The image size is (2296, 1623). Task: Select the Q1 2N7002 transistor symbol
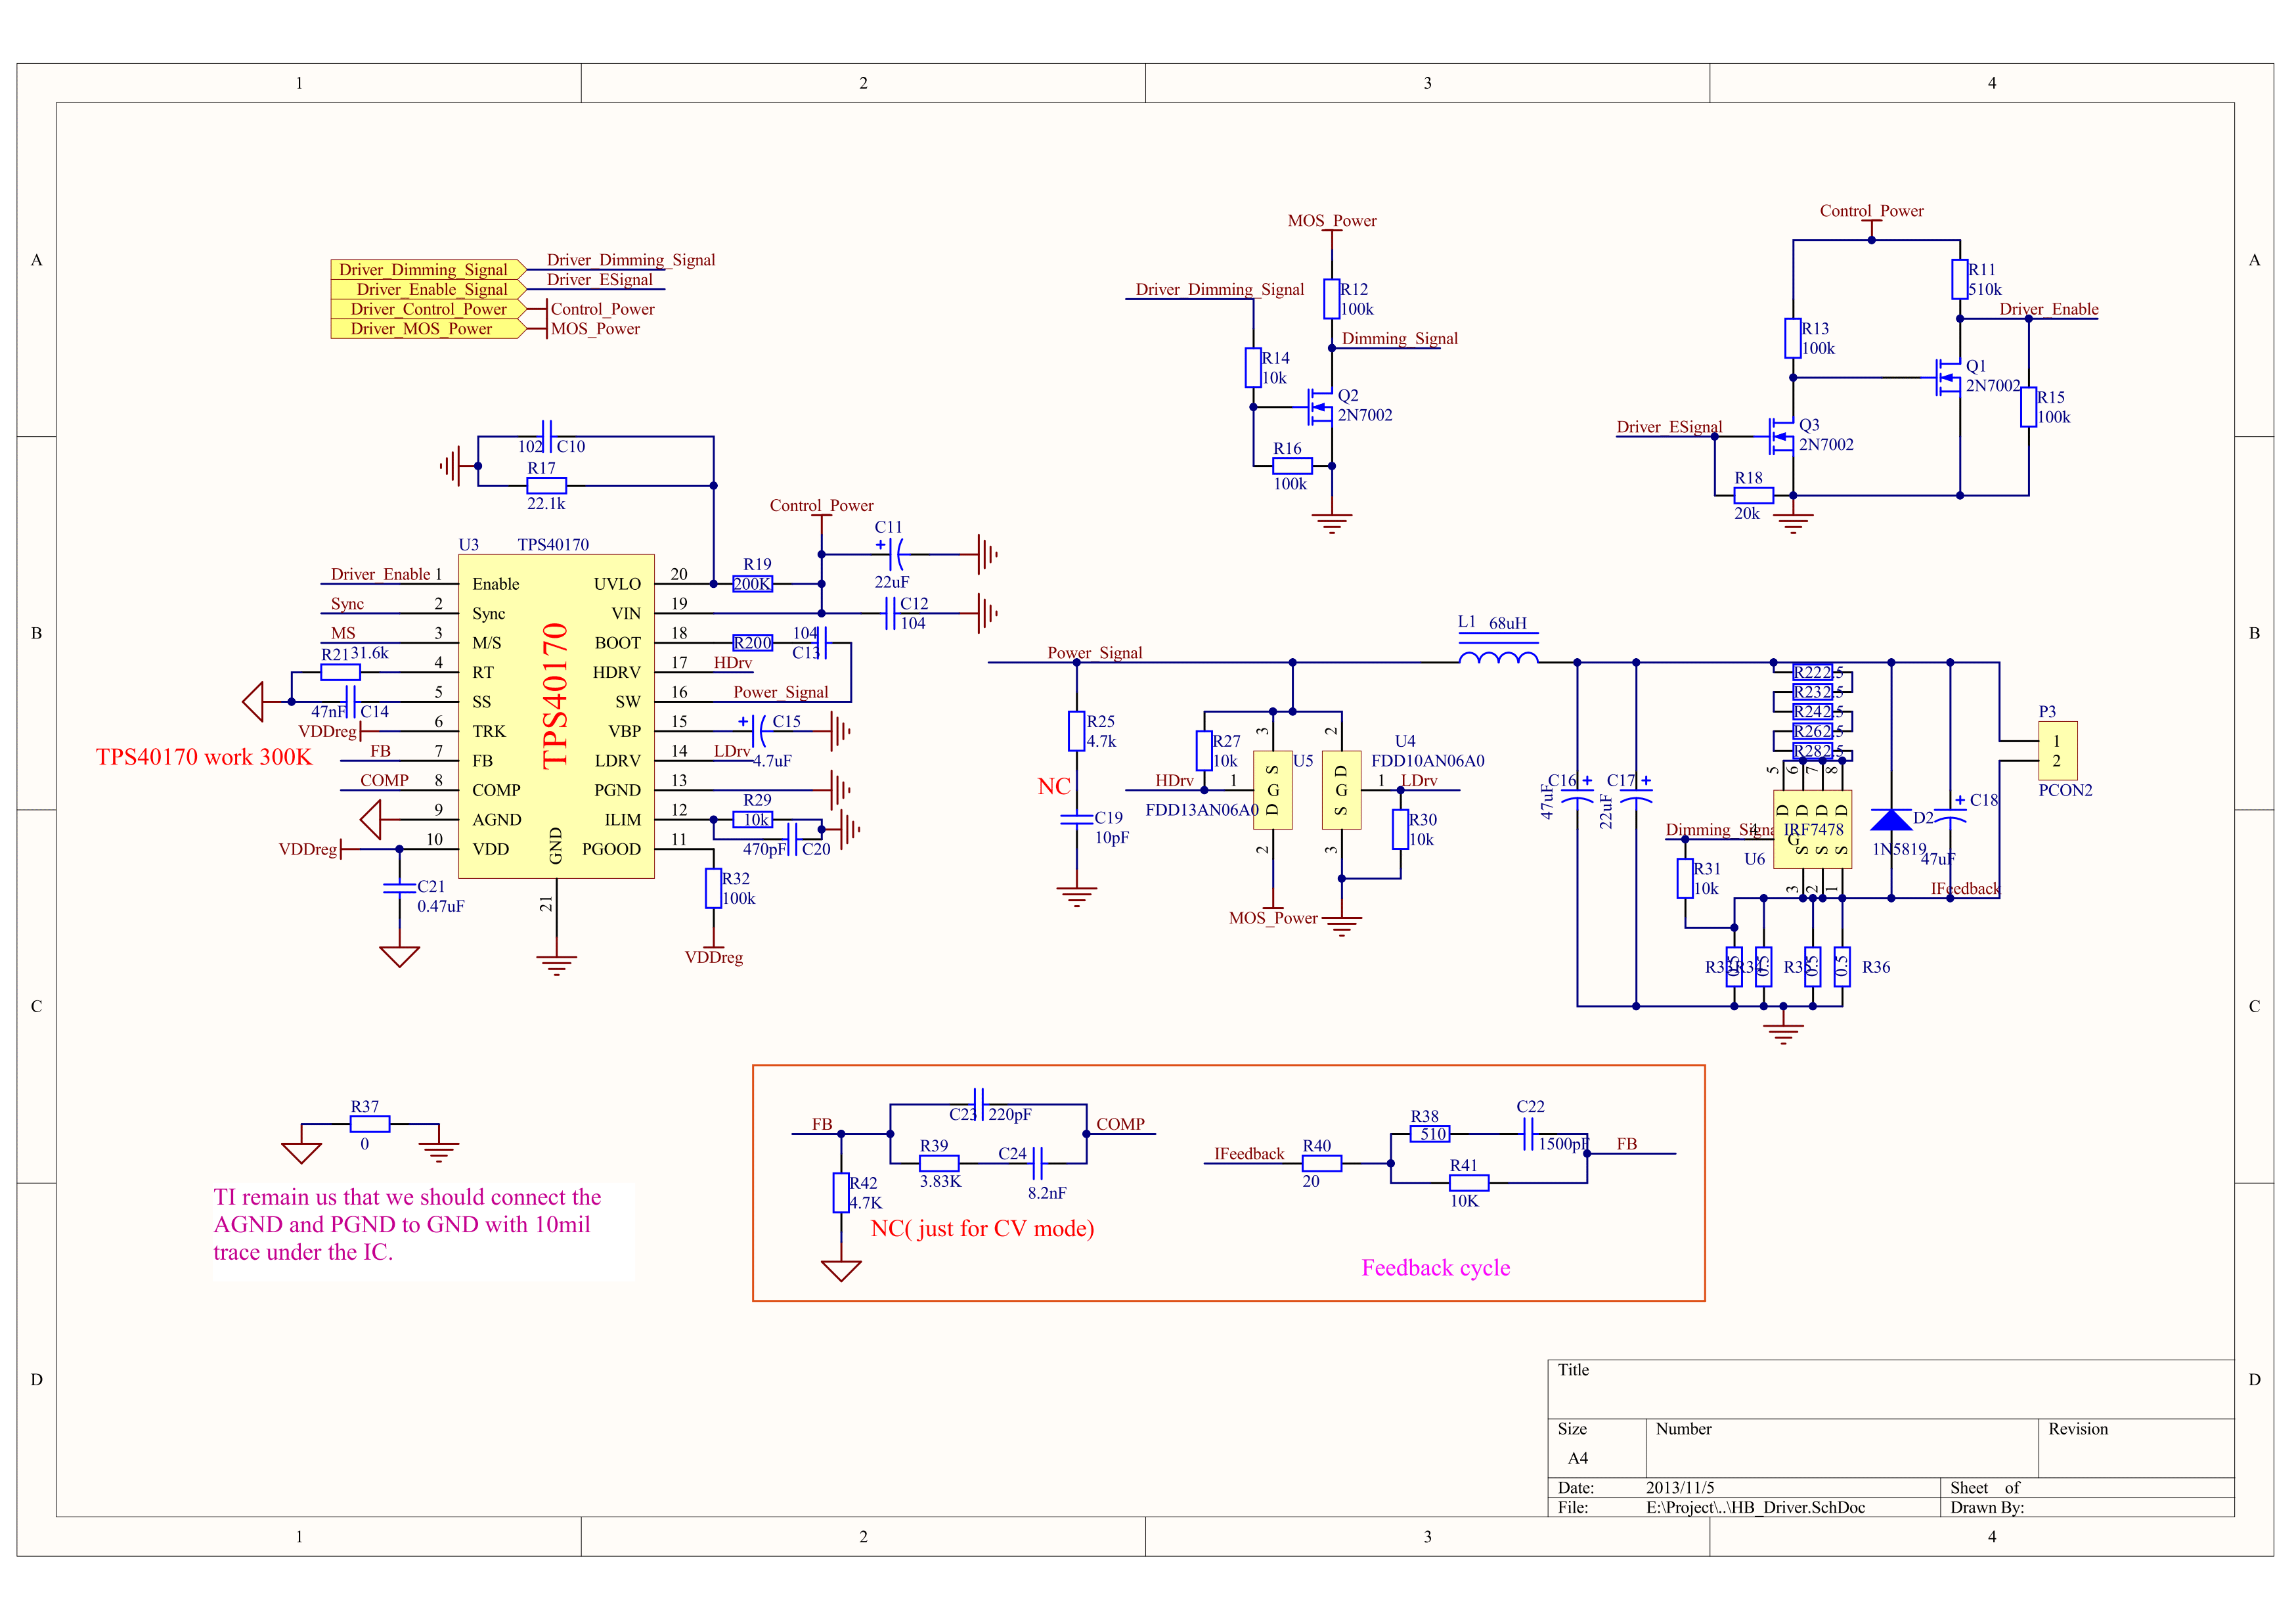1949,377
